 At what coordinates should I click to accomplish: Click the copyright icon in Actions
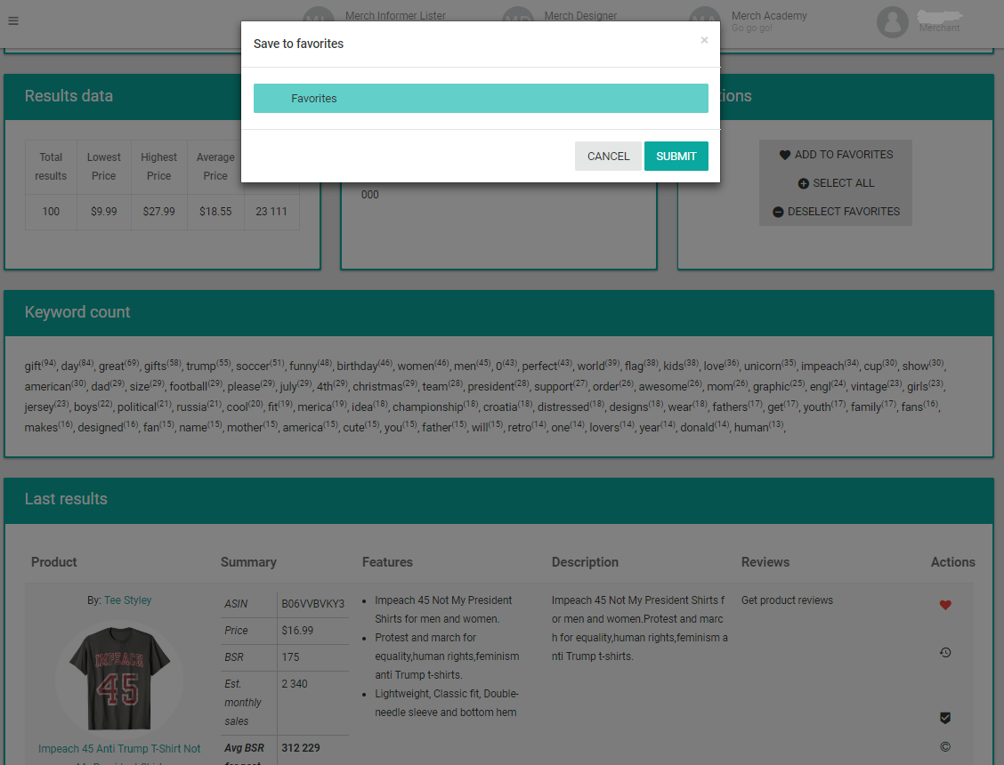click(945, 746)
